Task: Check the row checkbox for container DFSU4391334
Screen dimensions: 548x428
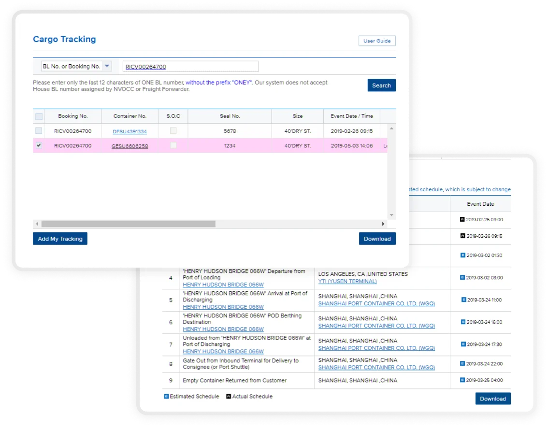Action: point(39,131)
